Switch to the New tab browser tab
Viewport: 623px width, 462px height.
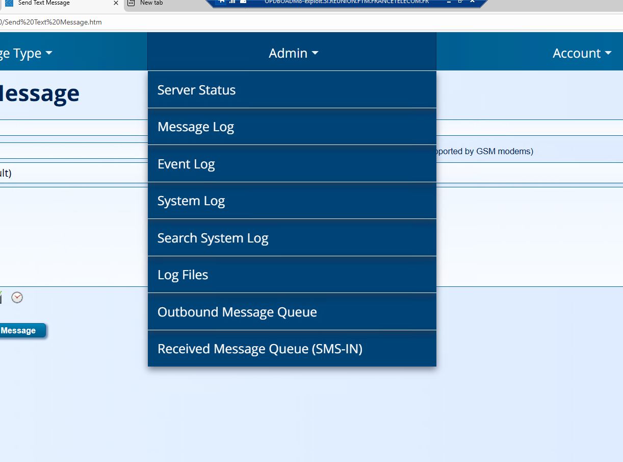tap(151, 4)
